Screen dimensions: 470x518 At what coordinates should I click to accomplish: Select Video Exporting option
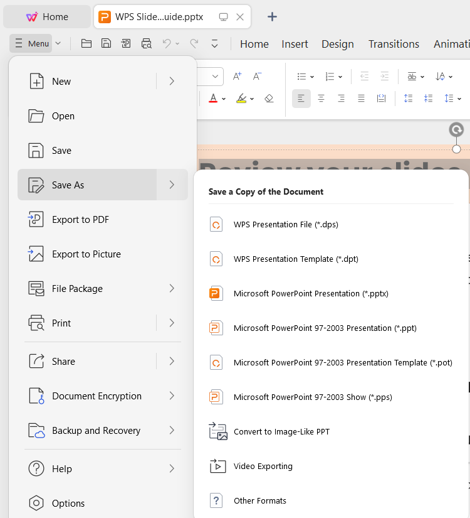click(x=331, y=466)
